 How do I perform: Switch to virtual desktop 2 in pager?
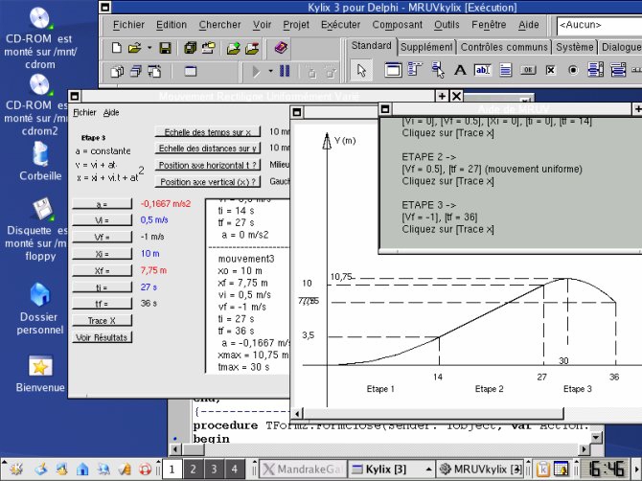(x=194, y=470)
